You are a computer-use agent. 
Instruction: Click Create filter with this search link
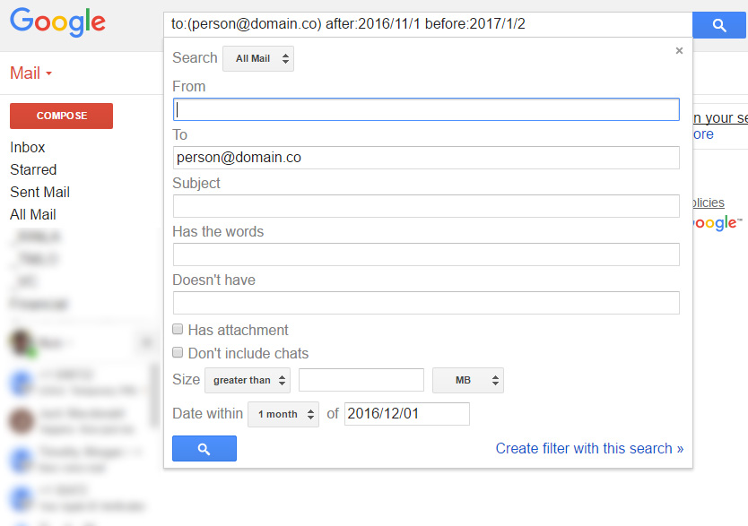589,448
